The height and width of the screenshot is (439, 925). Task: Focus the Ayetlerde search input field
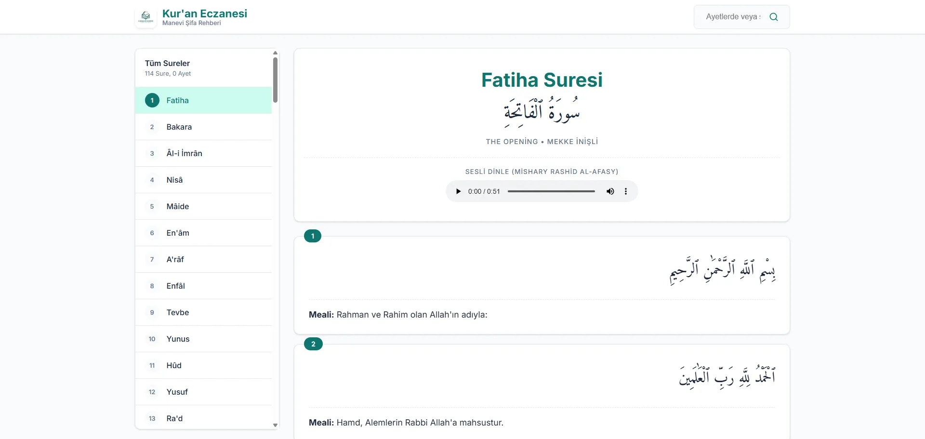[x=733, y=17]
